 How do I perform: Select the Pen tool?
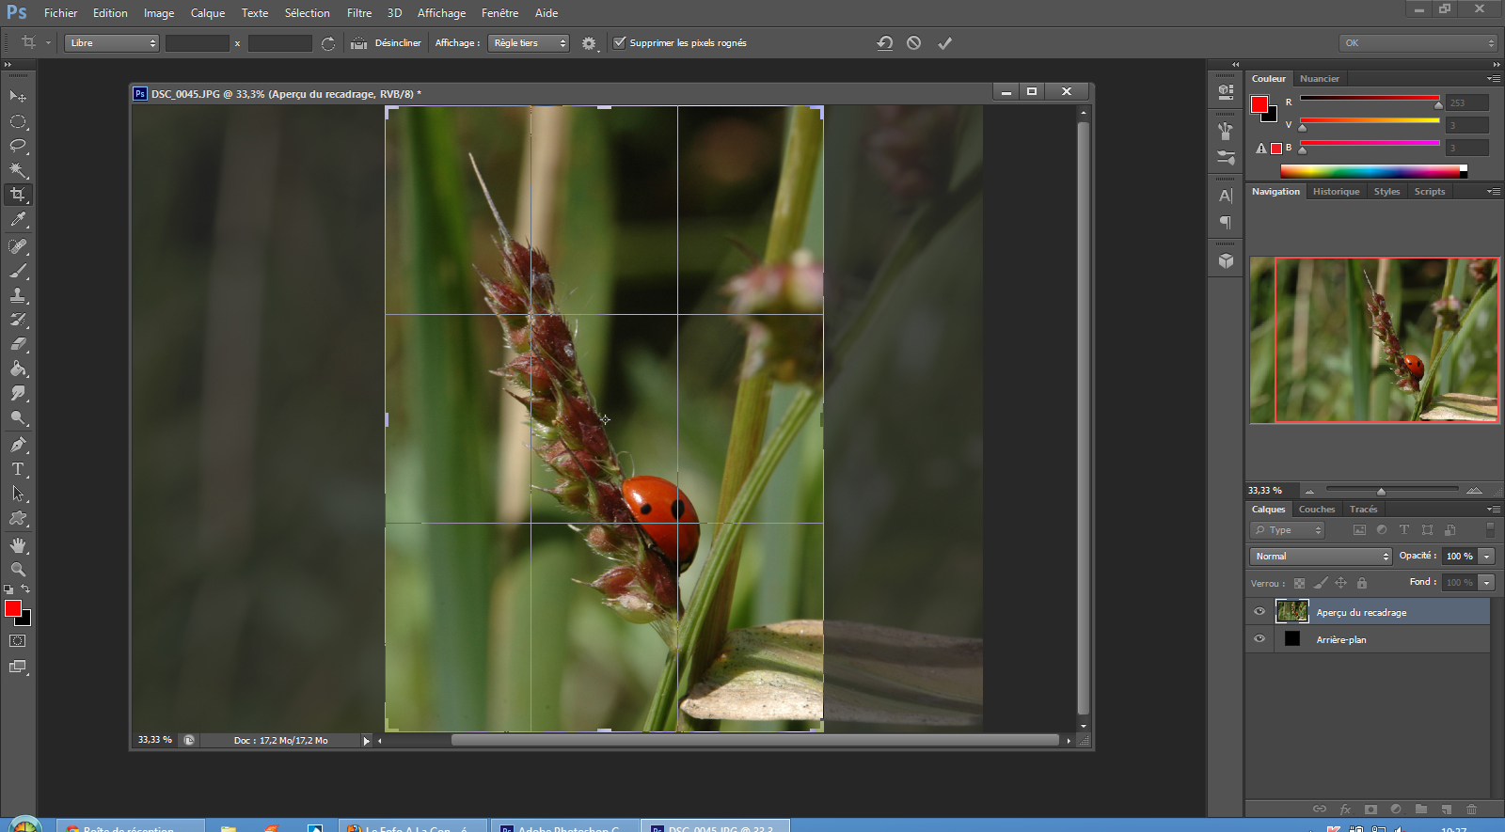click(x=18, y=445)
